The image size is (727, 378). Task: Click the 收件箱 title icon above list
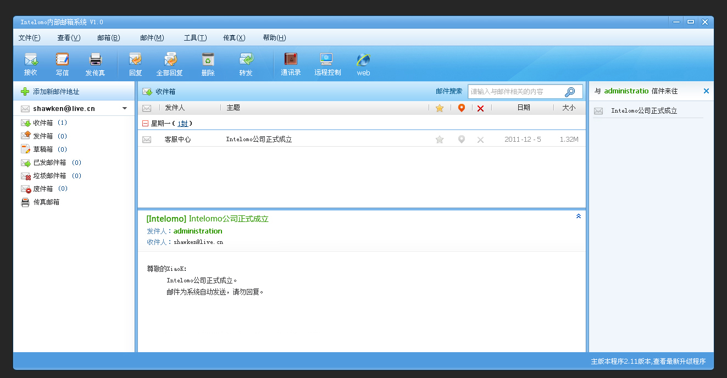[x=147, y=92]
